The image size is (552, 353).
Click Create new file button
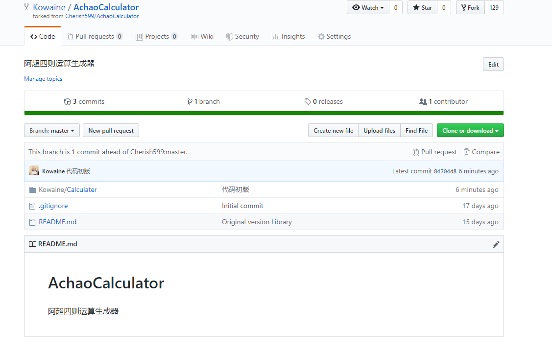pyautogui.click(x=334, y=131)
